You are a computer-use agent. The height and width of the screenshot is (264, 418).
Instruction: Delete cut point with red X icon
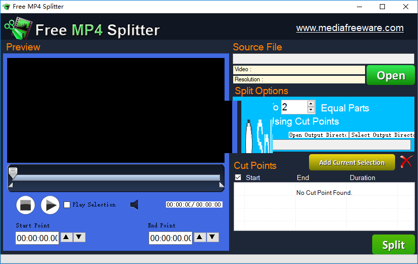pyautogui.click(x=406, y=162)
